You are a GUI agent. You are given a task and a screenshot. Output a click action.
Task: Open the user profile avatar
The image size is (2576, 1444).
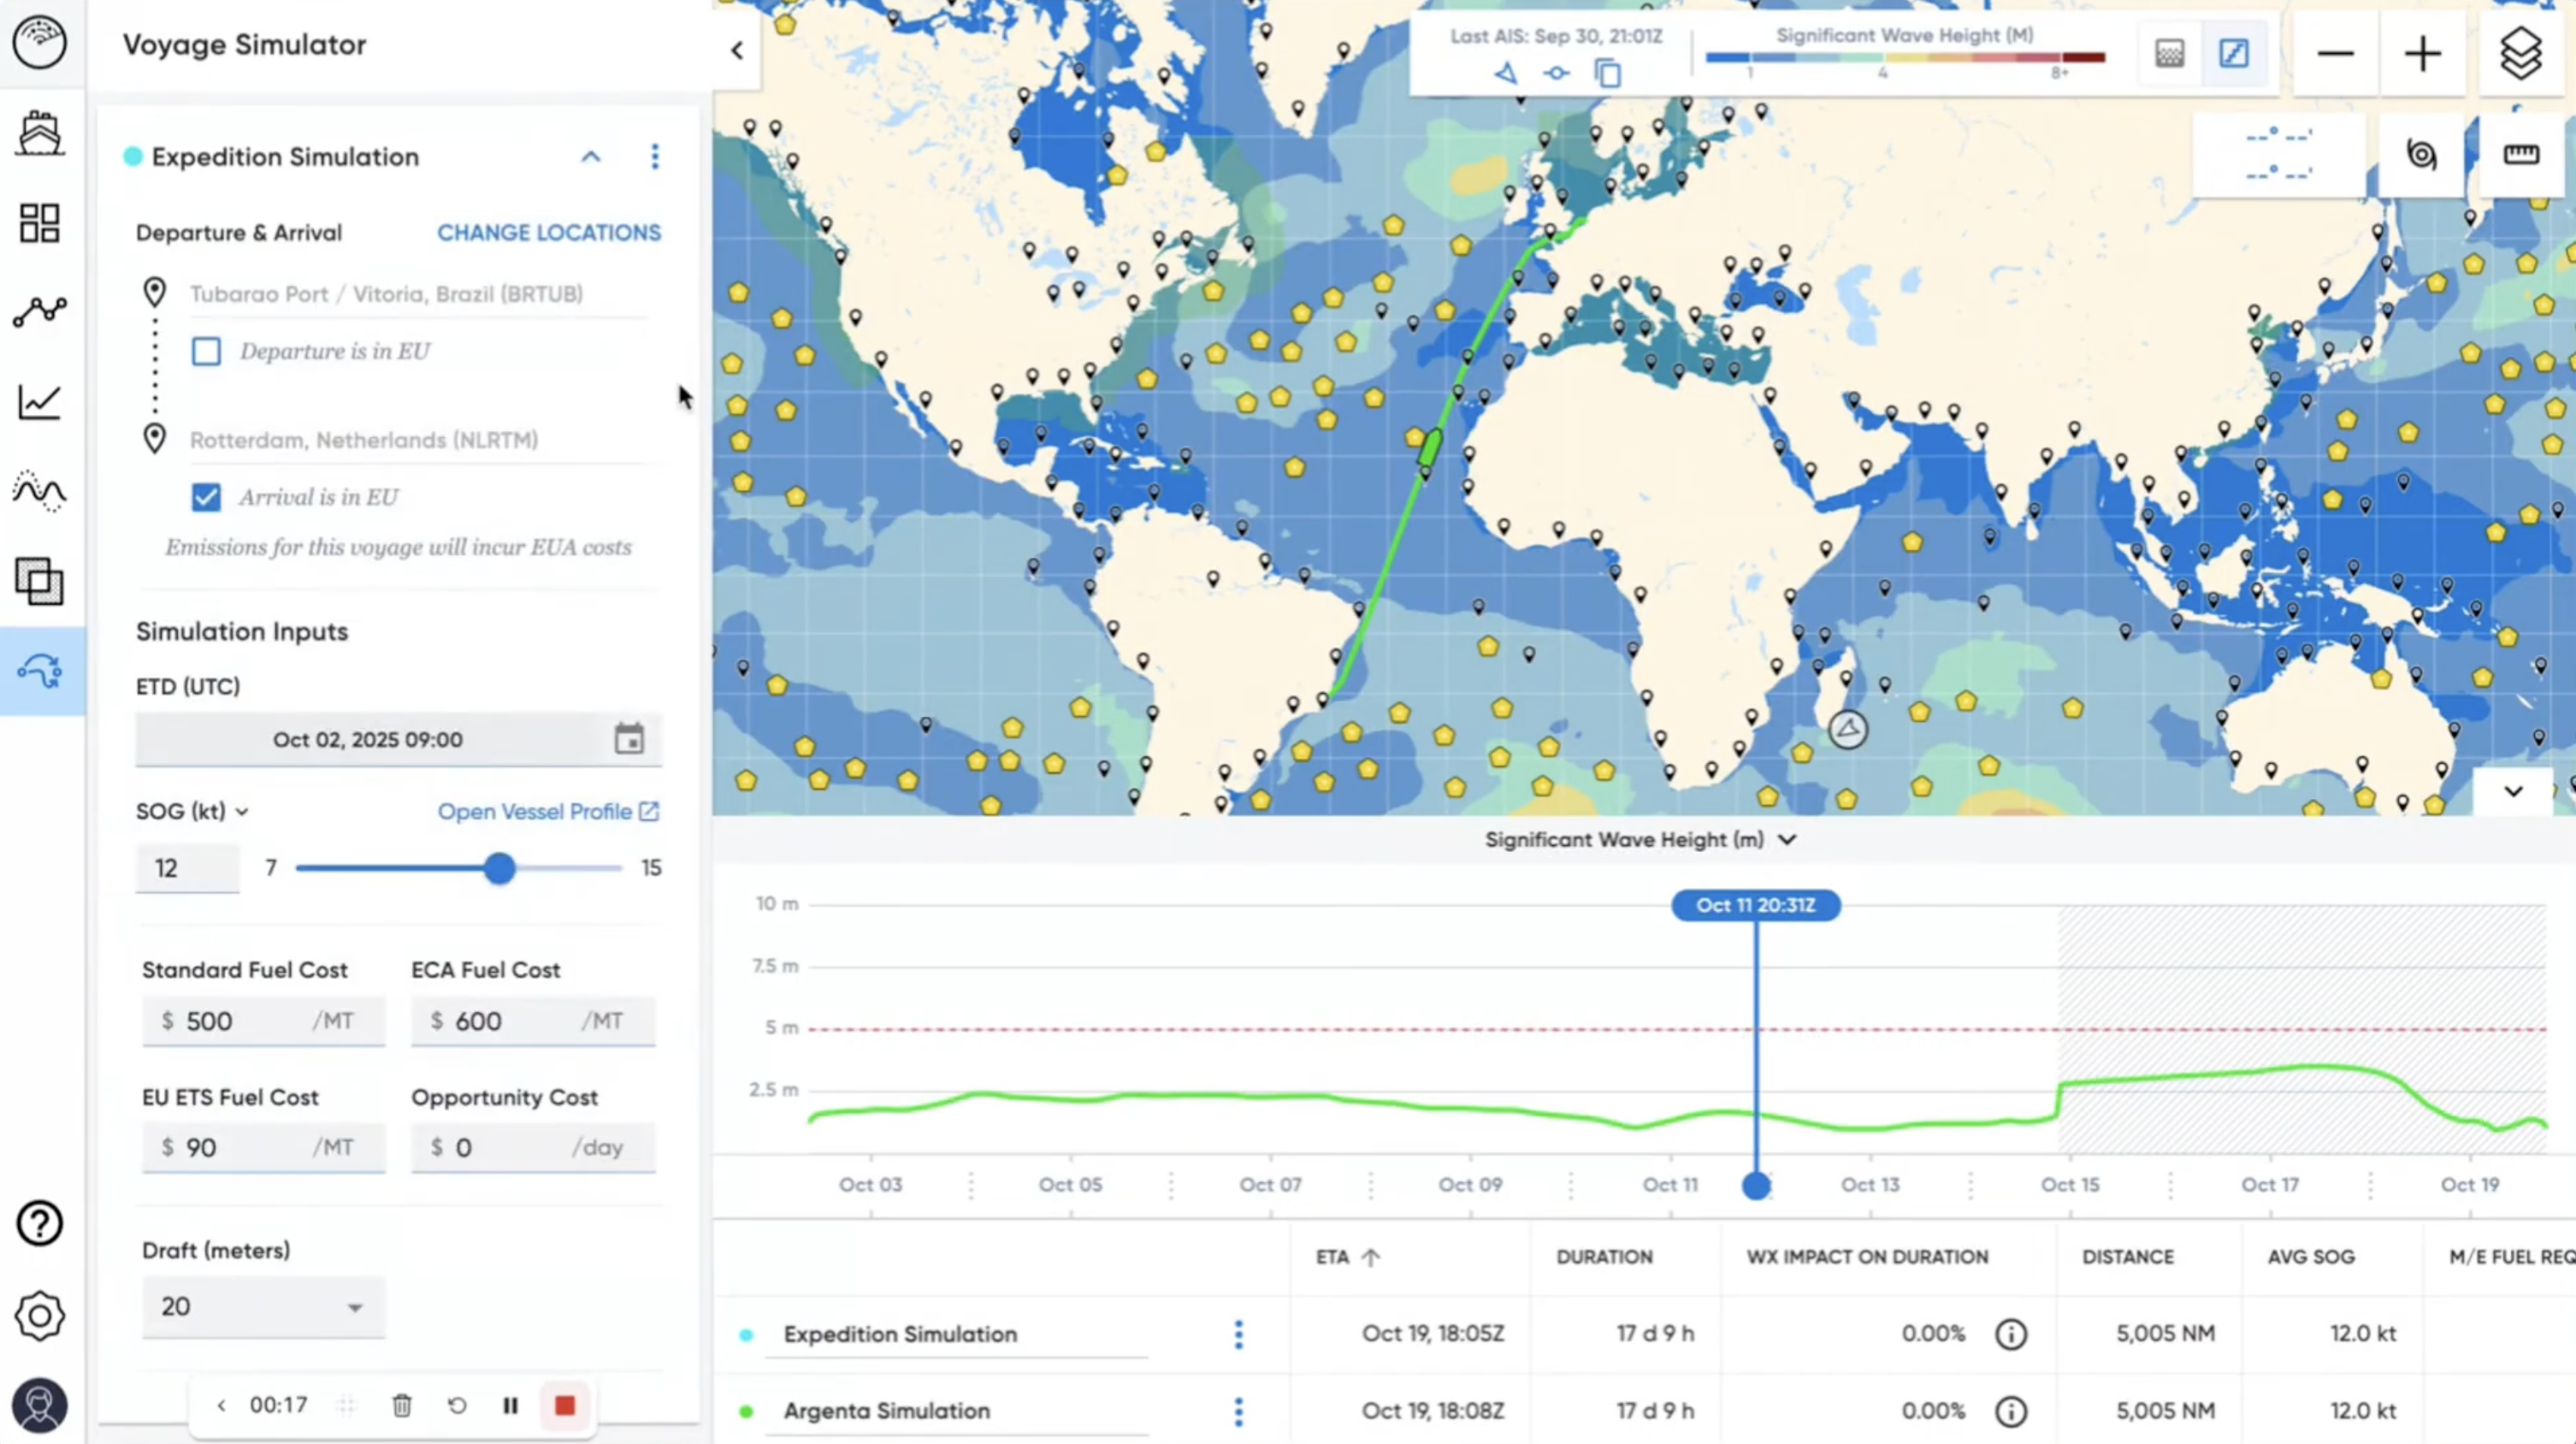click(x=40, y=1406)
